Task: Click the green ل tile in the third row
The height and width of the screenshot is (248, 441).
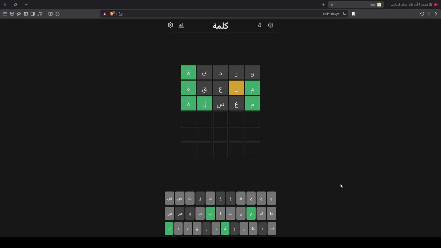Action: (x=205, y=104)
